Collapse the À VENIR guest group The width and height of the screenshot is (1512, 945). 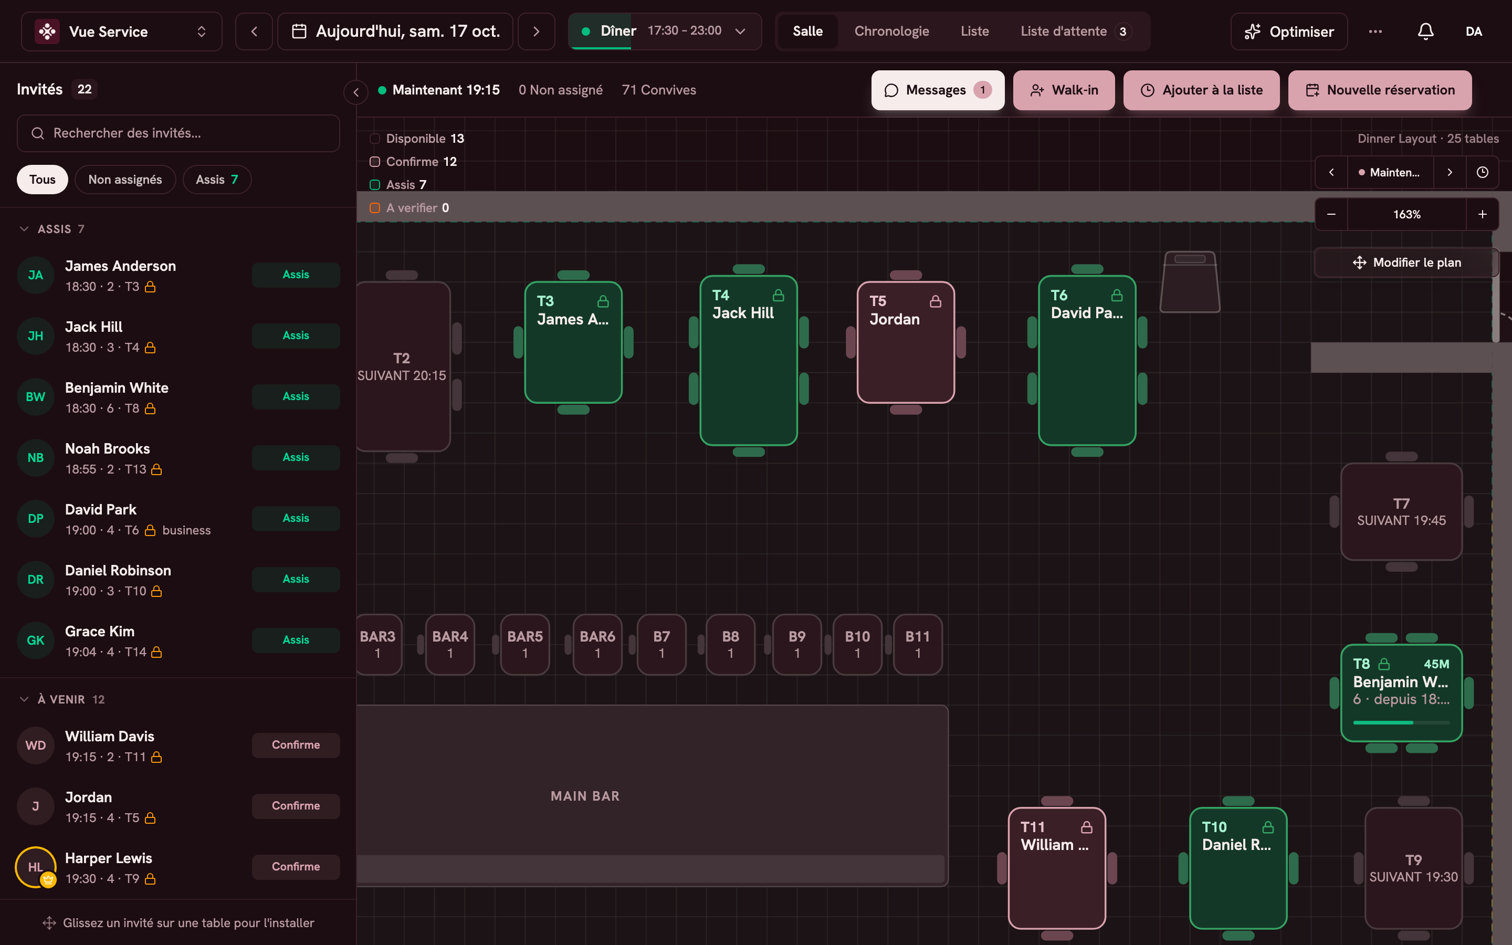tap(24, 699)
